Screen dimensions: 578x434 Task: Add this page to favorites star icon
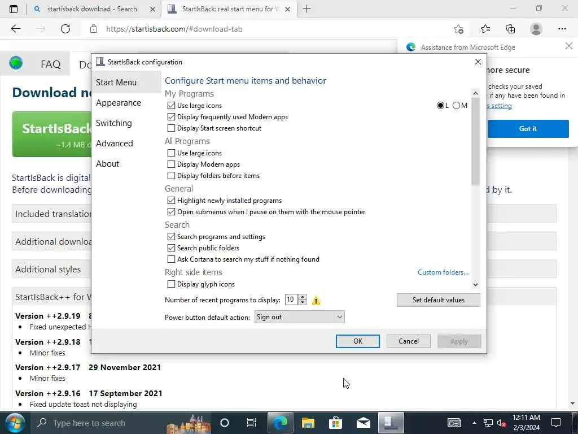458,29
